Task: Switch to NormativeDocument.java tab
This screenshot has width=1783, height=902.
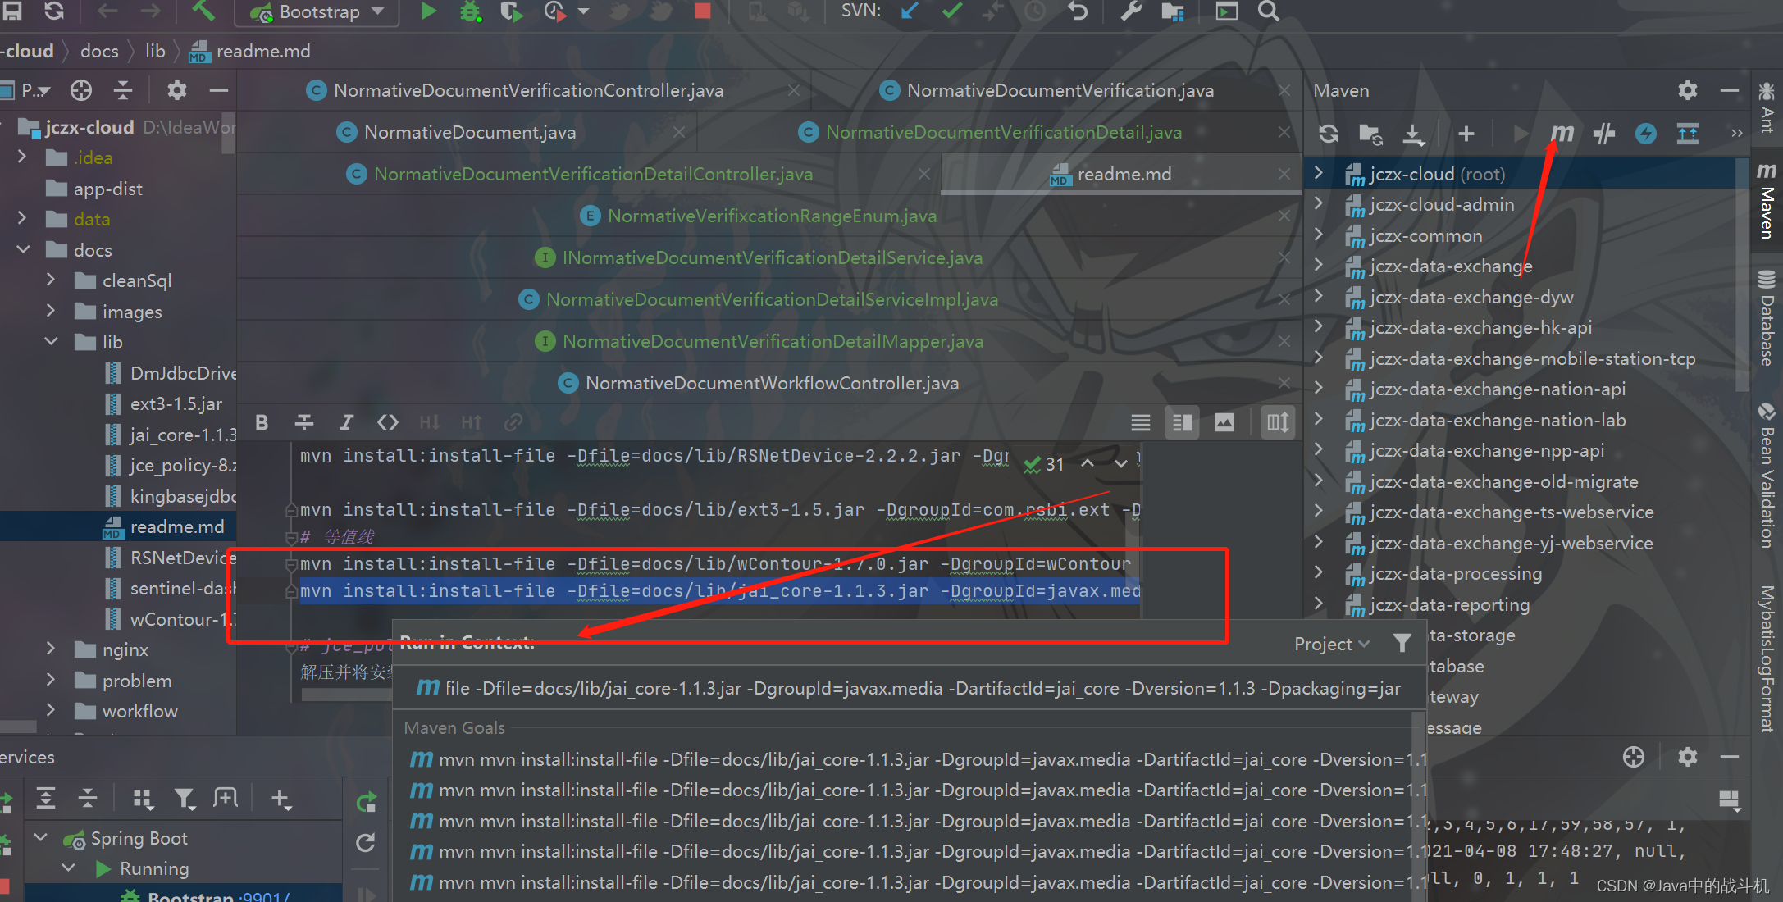Action: coord(469,132)
